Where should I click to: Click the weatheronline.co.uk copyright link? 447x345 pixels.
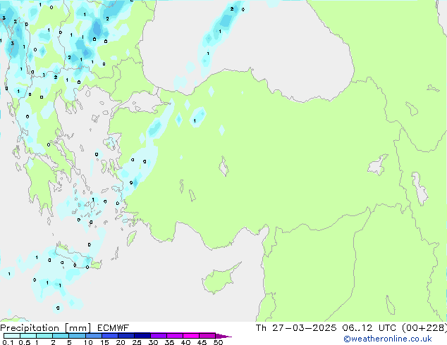[387, 339]
